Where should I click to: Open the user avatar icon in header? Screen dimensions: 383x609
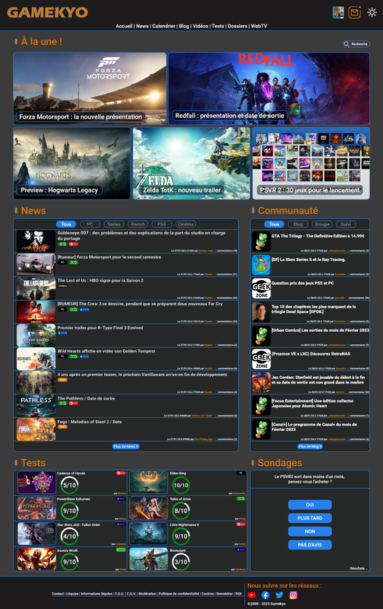(338, 12)
